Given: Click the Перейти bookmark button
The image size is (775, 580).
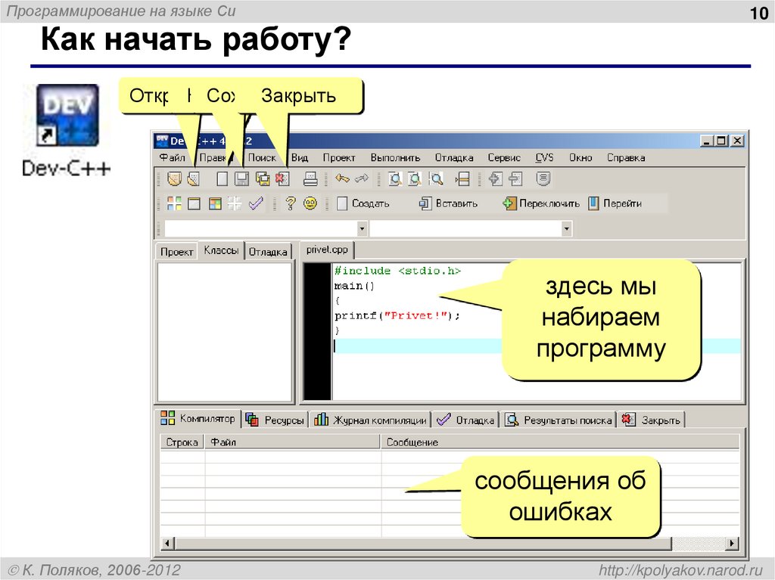Looking at the screenshot, I should point(615,203).
